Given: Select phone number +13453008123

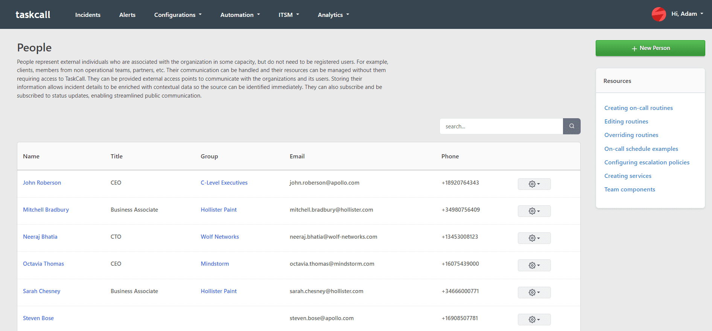Looking at the screenshot, I should click(x=460, y=237).
